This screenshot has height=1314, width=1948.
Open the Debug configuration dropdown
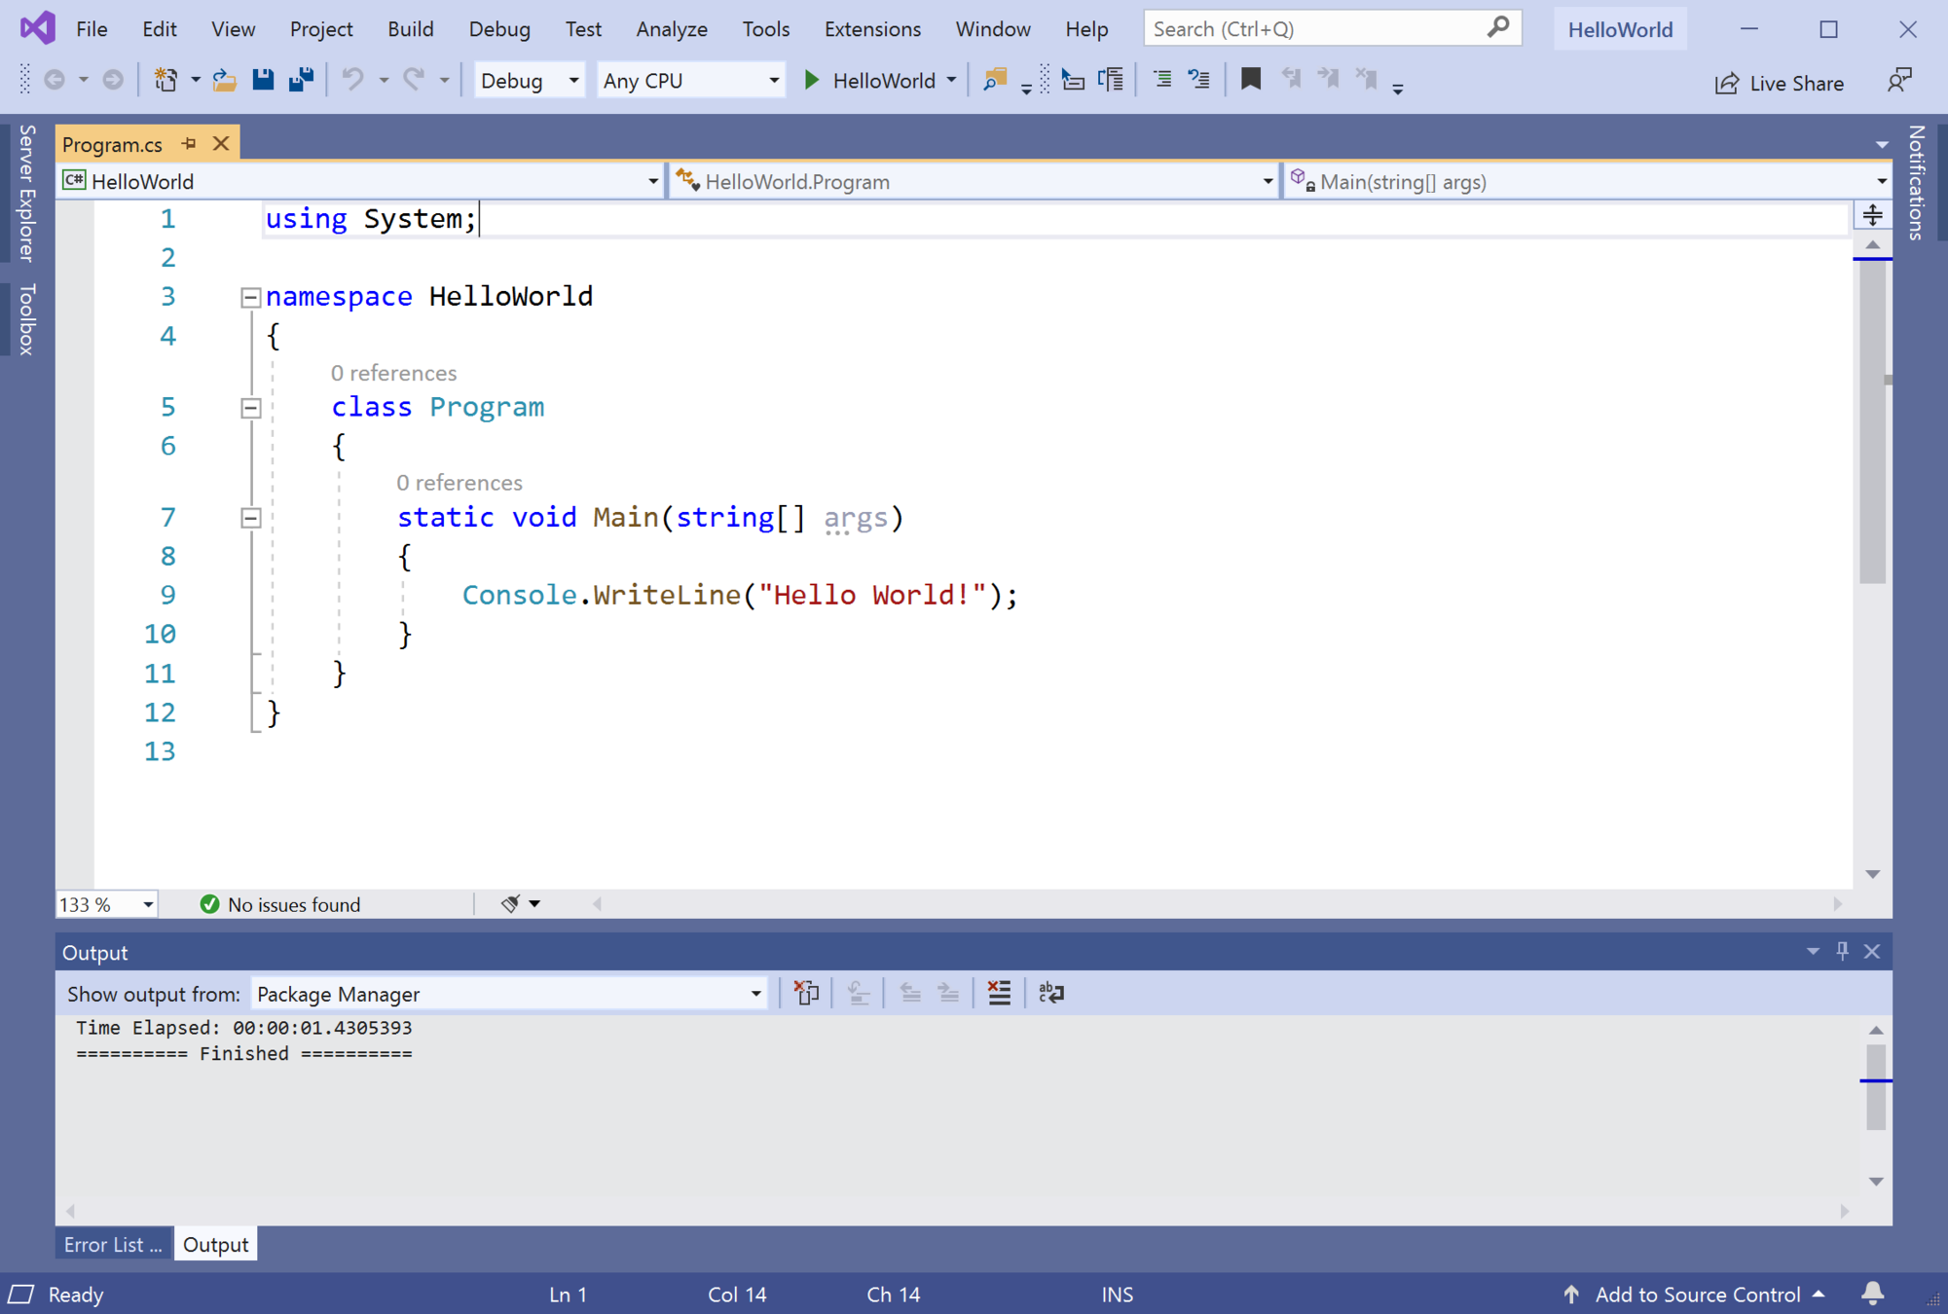573,80
